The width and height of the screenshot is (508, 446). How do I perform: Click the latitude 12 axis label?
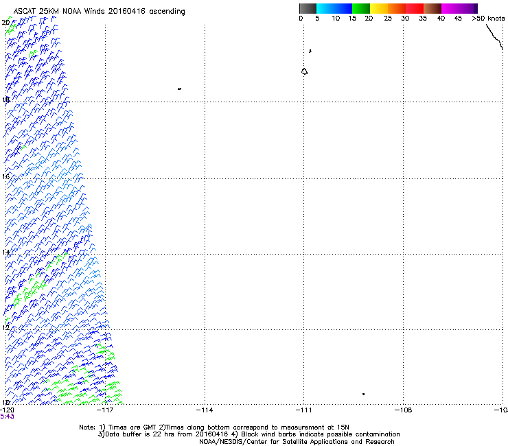point(5,327)
